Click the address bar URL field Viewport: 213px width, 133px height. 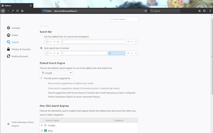[x=99, y=11]
